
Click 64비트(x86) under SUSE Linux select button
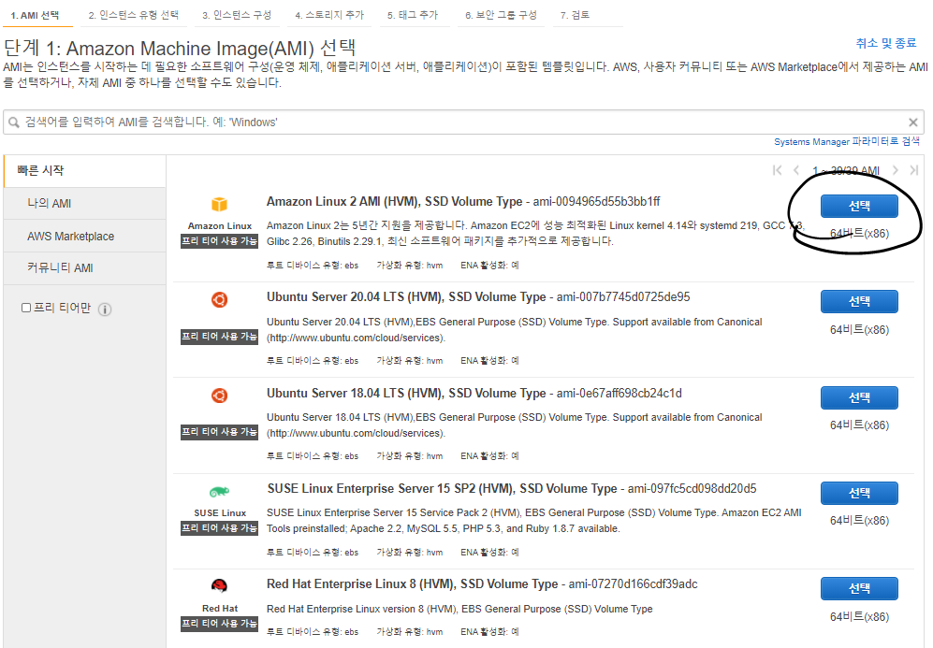[859, 521]
